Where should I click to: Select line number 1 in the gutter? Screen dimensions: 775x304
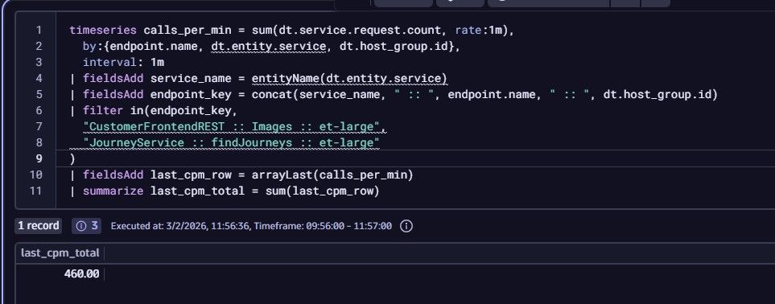point(39,30)
